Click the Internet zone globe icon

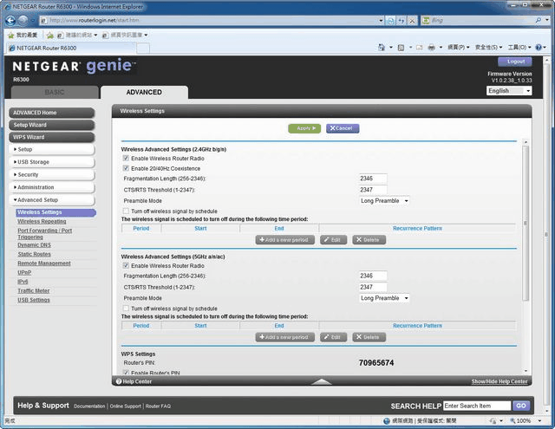[x=387, y=420]
